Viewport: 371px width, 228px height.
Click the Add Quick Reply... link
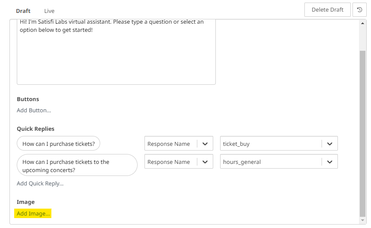pyautogui.click(x=40, y=184)
